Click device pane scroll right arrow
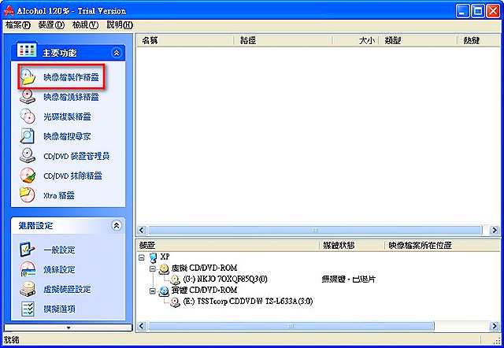 (495, 326)
